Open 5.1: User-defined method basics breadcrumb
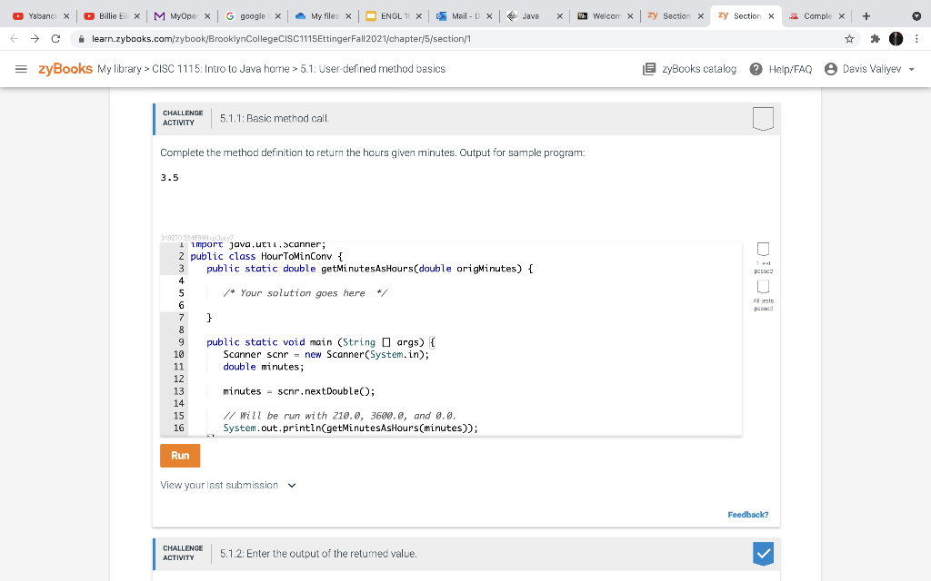 [373, 69]
